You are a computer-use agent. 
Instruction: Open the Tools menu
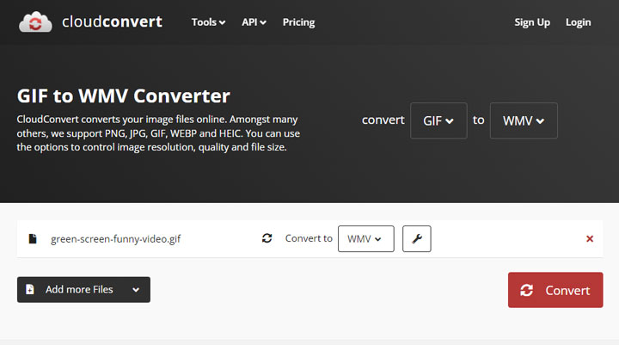pos(208,22)
